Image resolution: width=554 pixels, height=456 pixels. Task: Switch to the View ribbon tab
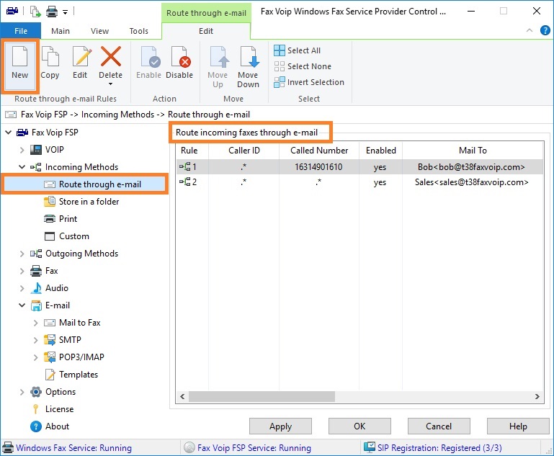click(99, 31)
